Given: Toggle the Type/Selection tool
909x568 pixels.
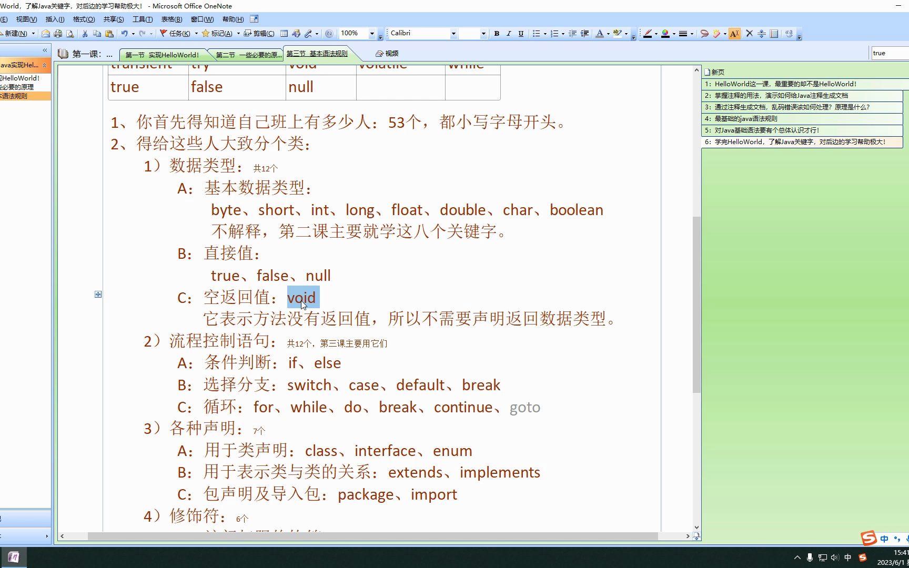Looking at the screenshot, I should pos(734,34).
